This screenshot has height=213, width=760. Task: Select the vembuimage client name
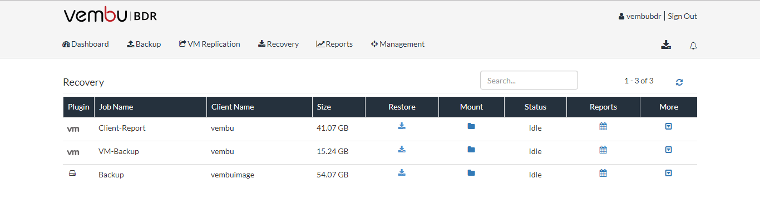233,175
